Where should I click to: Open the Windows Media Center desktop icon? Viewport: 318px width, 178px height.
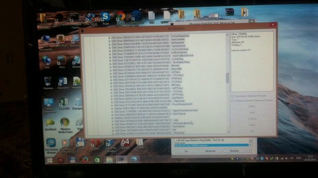click(65, 125)
